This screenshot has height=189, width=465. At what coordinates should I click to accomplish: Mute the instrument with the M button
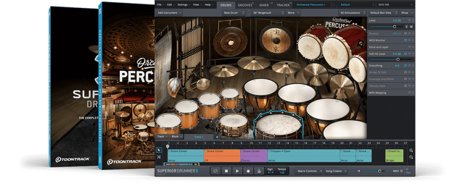pos(411,27)
